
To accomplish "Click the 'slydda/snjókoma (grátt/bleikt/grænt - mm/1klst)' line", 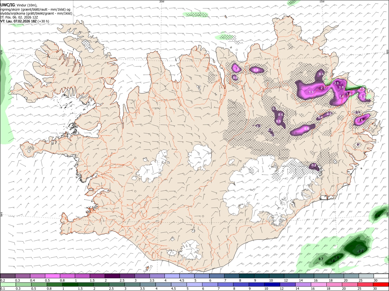I will (36, 13).
